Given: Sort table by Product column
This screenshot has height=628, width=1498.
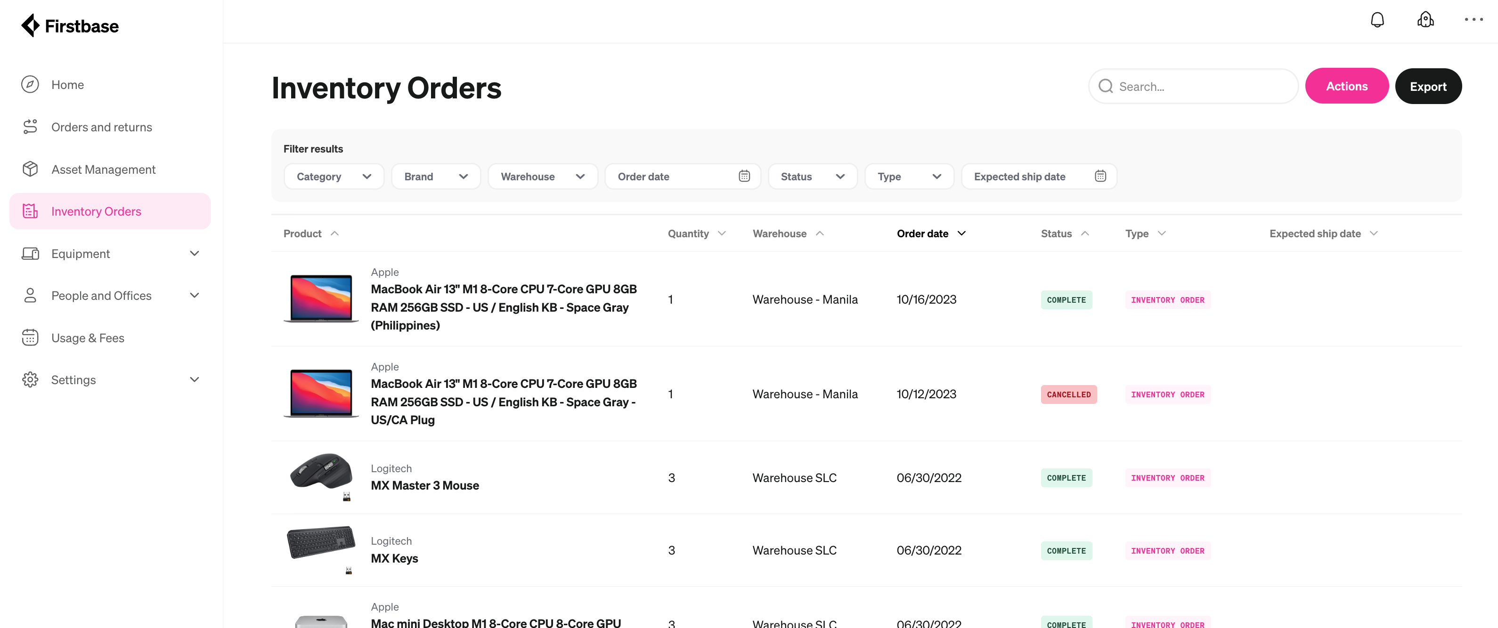Looking at the screenshot, I should click(x=310, y=233).
